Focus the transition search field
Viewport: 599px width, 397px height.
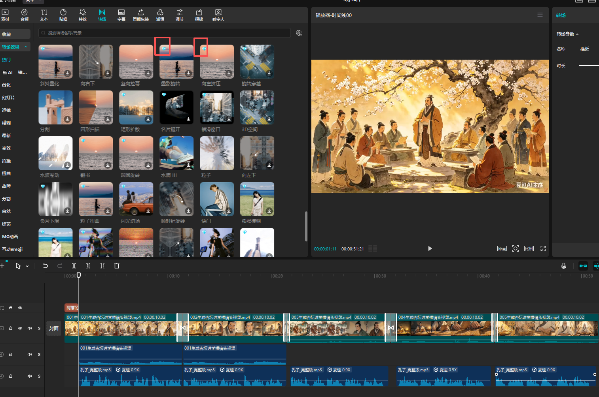coord(165,33)
